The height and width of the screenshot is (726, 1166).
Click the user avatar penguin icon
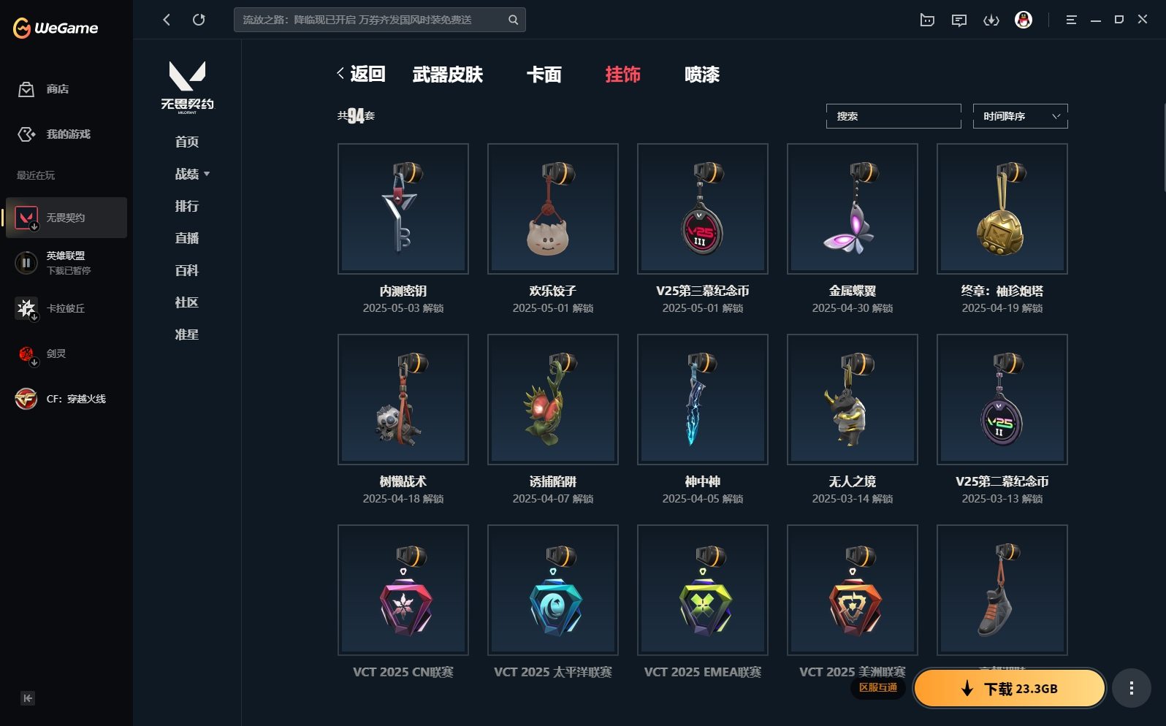pos(1024,20)
